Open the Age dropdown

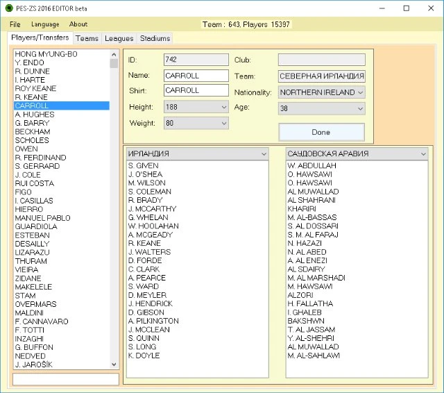point(321,108)
